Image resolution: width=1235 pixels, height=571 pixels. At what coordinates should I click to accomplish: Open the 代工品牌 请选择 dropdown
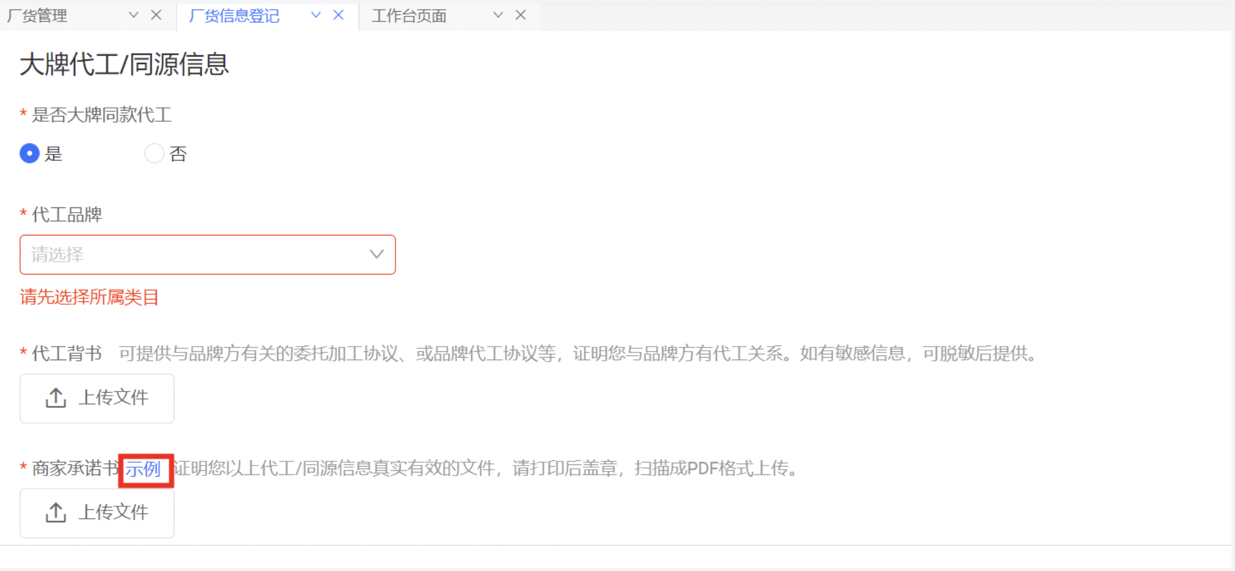208,255
